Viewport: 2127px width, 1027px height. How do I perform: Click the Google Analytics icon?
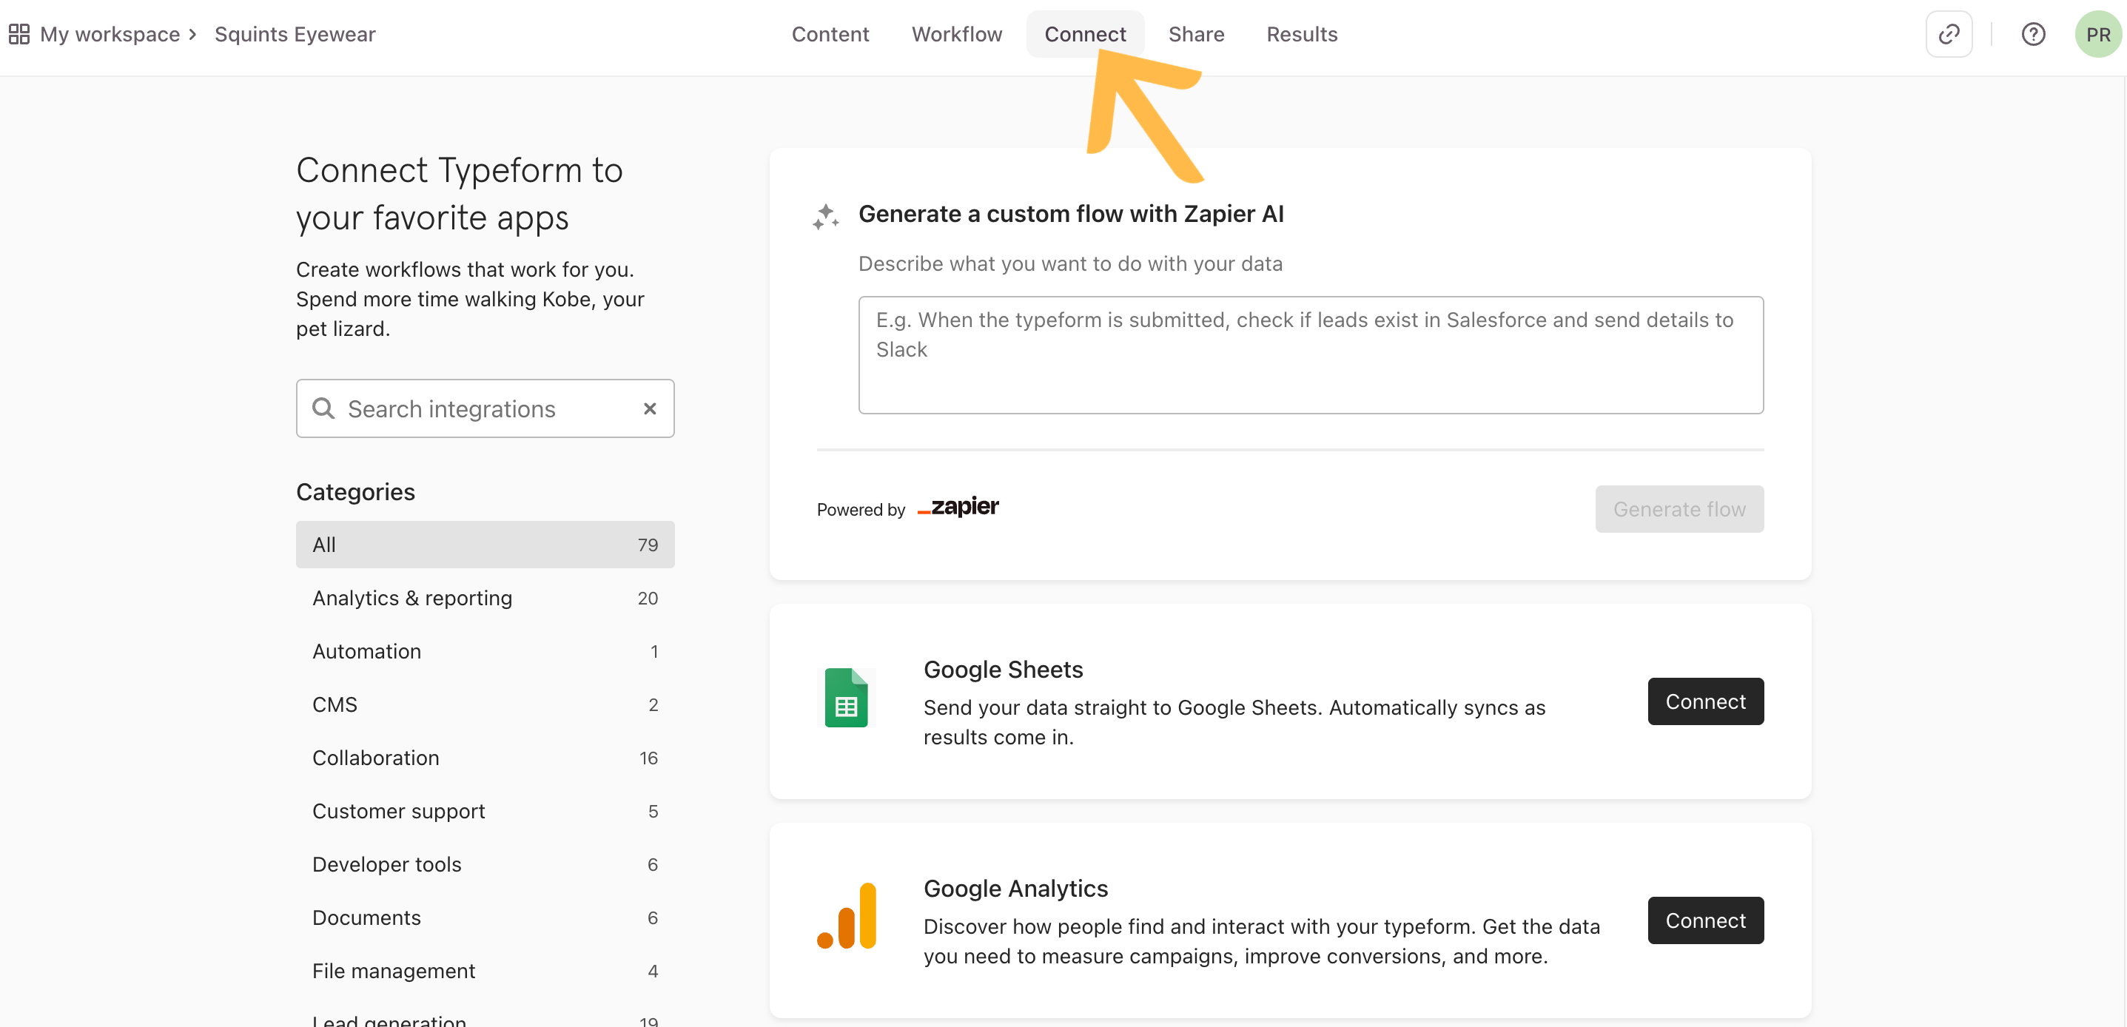pyautogui.click(x=845, y=915)
